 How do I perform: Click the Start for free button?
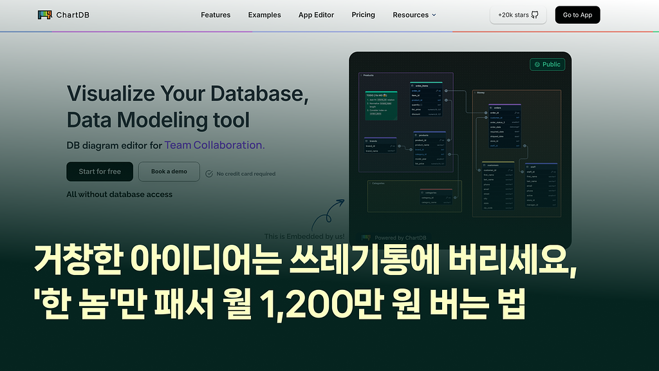point(99,171)
